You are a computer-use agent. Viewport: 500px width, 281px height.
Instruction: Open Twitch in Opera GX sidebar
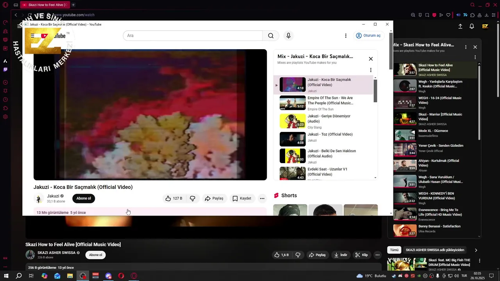(x=5, y=69)
